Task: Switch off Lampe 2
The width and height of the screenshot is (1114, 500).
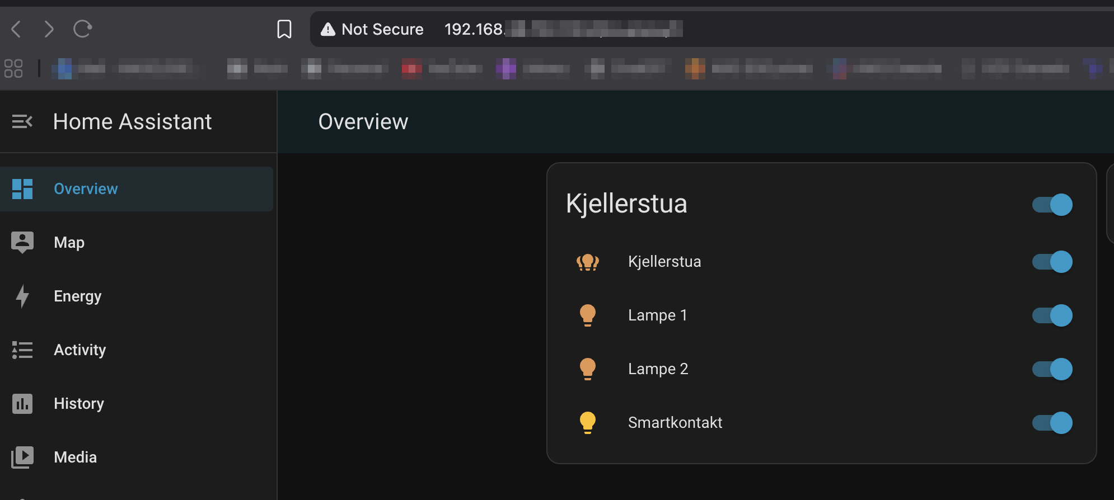Action: pos(1052,369)
